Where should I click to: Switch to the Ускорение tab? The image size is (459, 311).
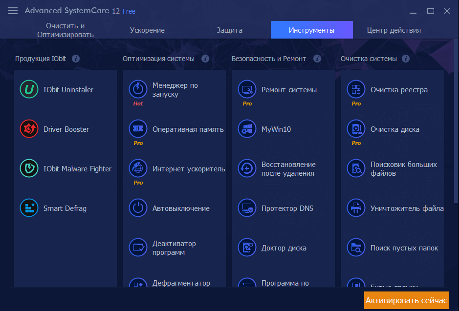pyautogui.click(x=147, y=30)
